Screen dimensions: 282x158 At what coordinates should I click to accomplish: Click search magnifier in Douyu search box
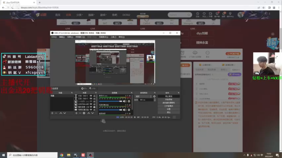pos(189,15)
